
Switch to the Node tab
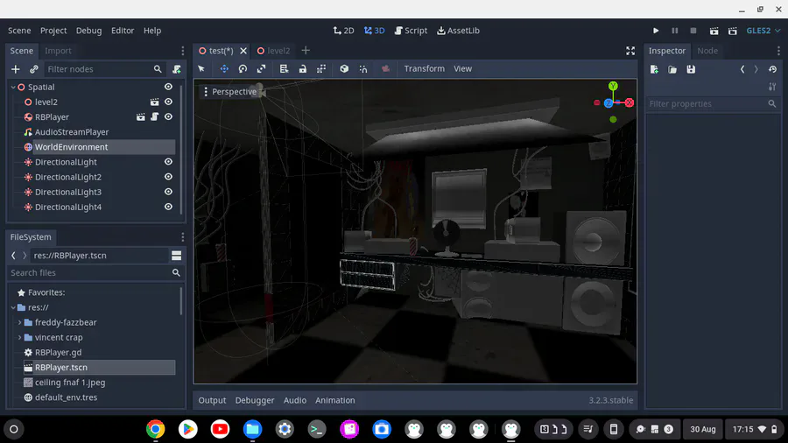[x=707, y=51]
